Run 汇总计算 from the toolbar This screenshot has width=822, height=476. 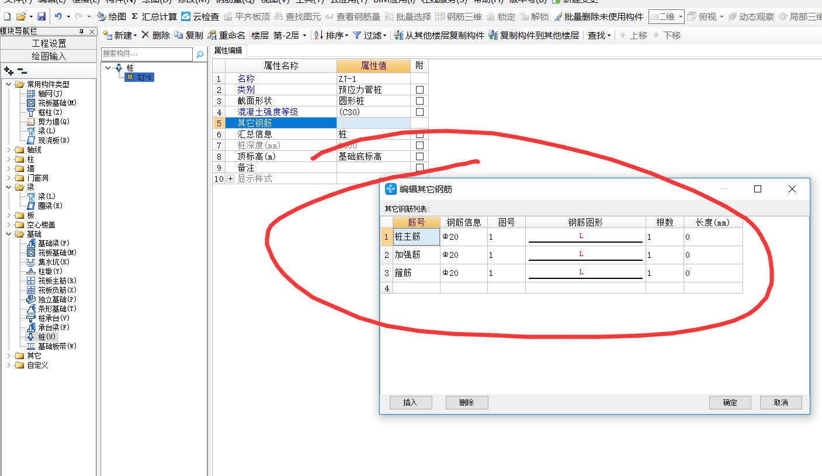click(154, 16)
